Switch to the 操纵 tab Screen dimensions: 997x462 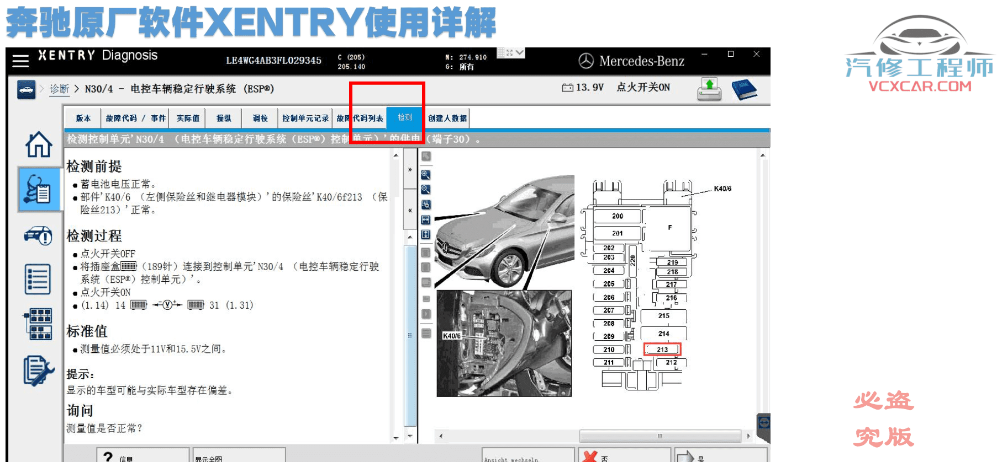click(x=224, y=118)
